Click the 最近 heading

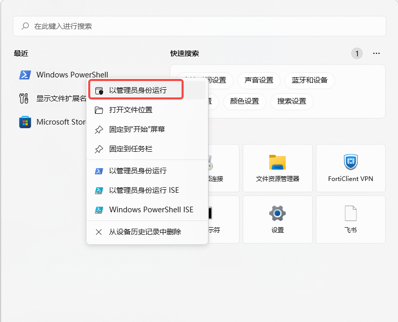click(21, 53)
